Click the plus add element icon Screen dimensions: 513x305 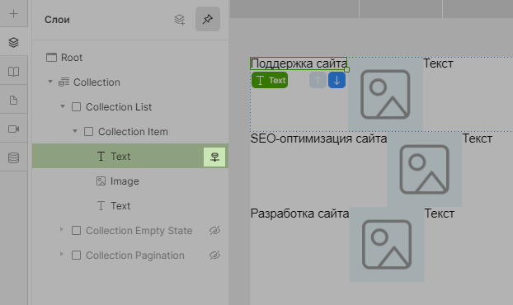(13, 14)
